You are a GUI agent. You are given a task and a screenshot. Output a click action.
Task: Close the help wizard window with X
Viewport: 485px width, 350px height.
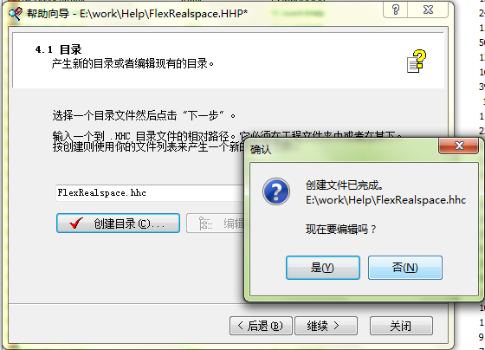(428, 10)
